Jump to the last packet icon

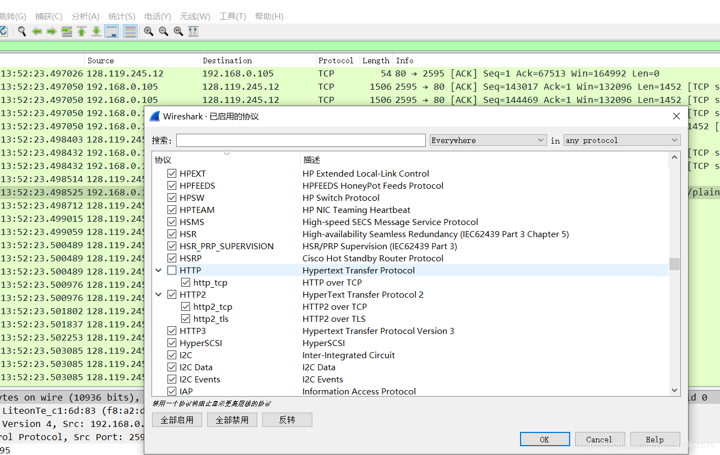click(x=96, y=31)
